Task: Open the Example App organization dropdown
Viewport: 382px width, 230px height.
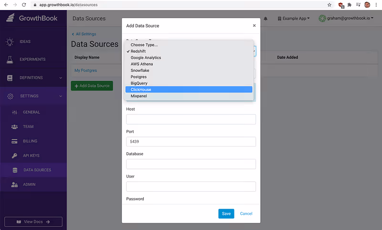Action: coord(294,19)
